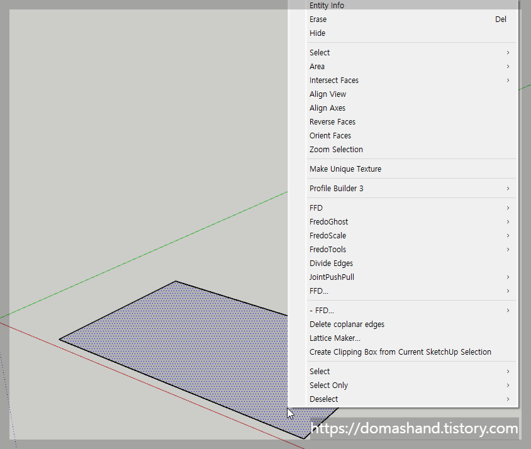The width and height of the screenshot is (531, 449).
Task: Run Orient Faces command
Action: click(403, 136)
